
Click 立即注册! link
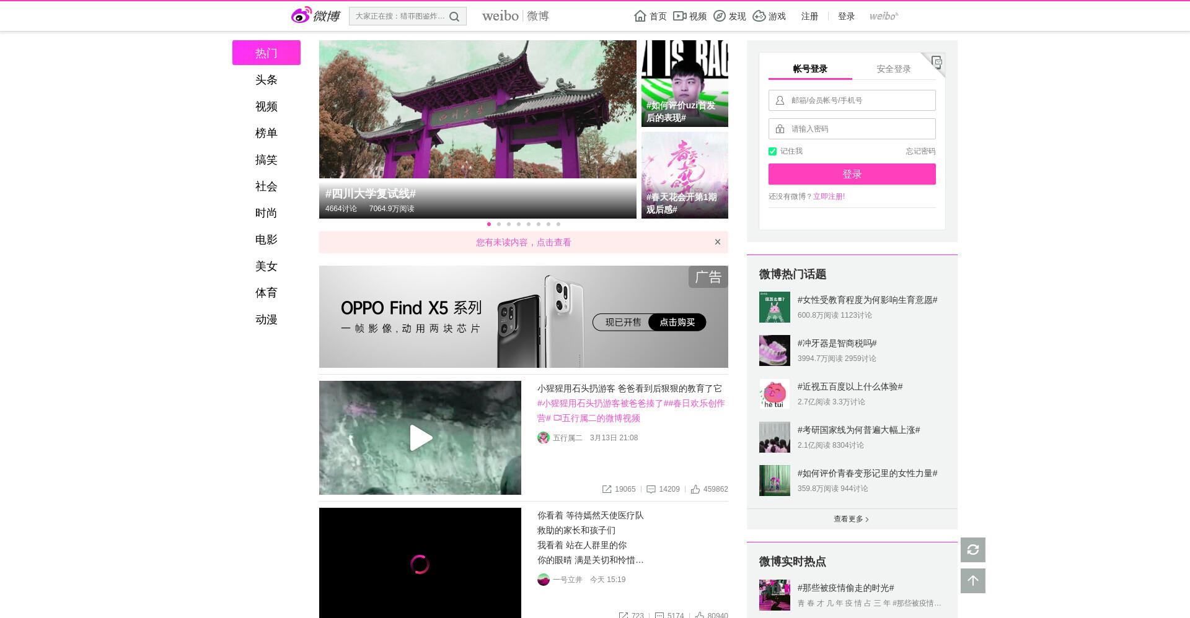click(829, 196)
